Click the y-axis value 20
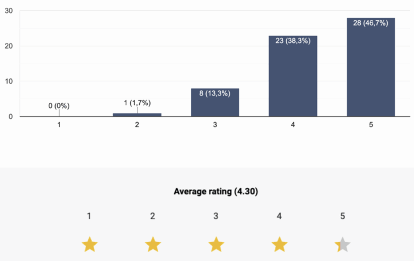Image resolution: width=414 pixels, height=261 pixels. tap(9, 46)
